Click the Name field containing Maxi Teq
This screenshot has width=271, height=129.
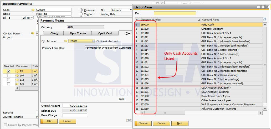54,14
